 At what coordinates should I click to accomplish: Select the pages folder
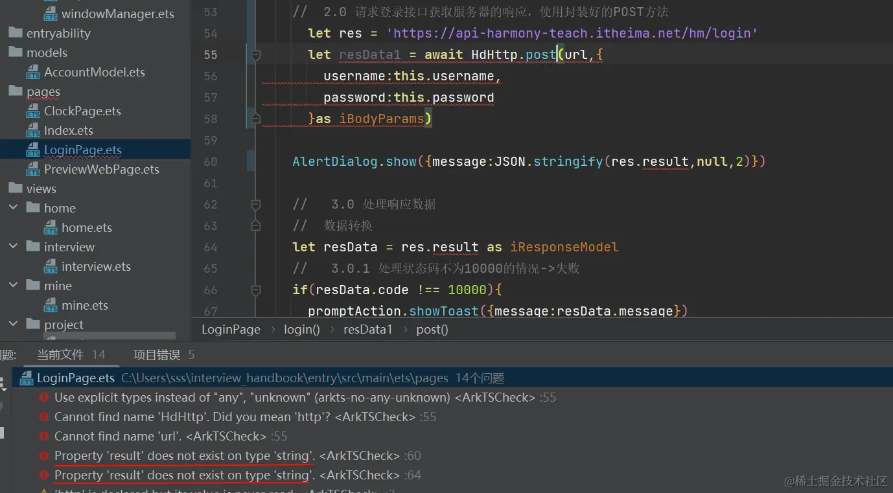pos(43,91)
